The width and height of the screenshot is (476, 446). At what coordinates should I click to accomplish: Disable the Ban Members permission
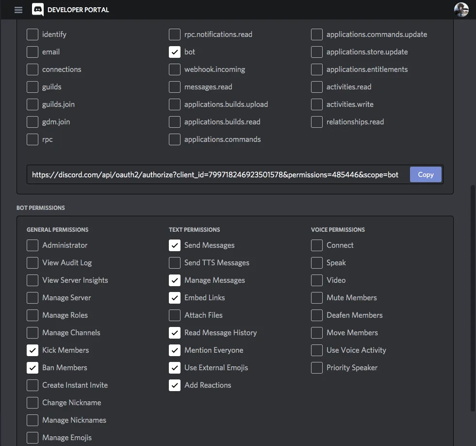(32, 367)
